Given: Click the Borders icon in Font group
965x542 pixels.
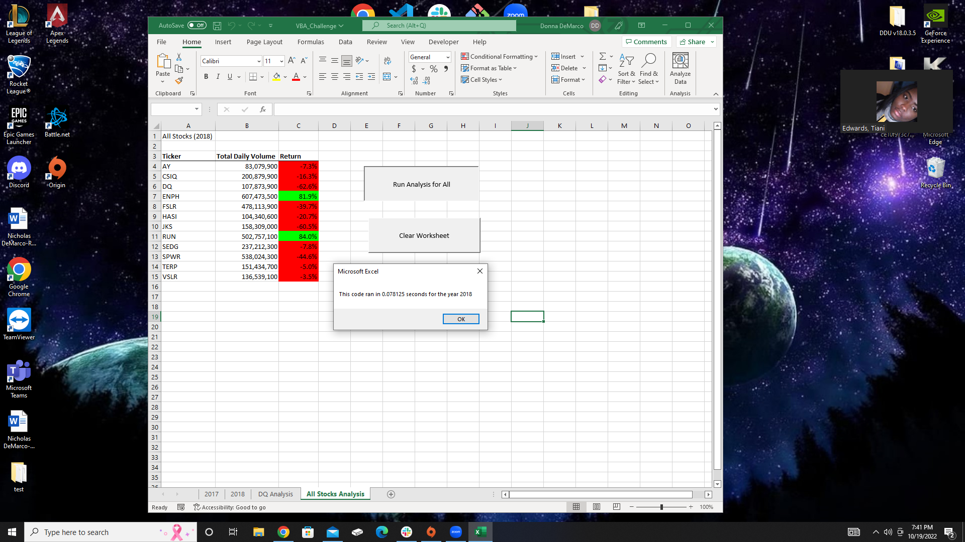Looking at the screenshot, I should (x=253, y=77).
